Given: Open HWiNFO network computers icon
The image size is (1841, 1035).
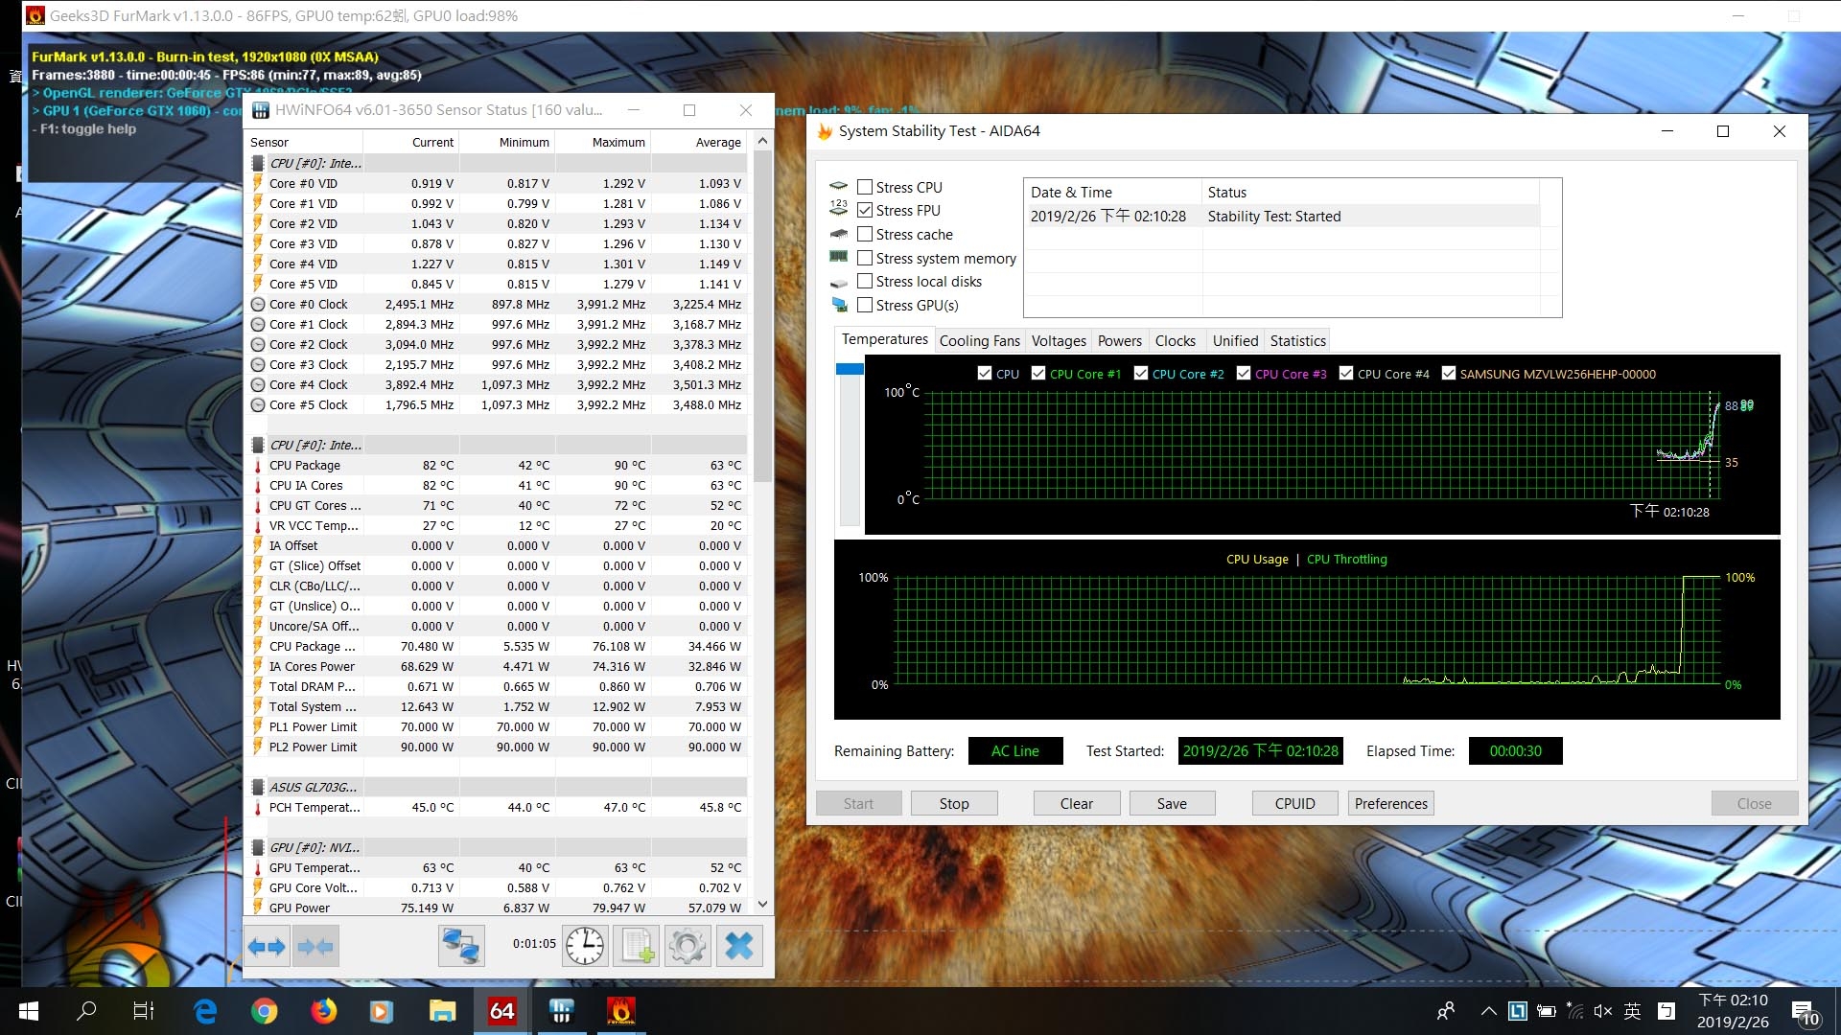Looking at the screenshot, I should pyautogui.click(x=461, y=947).
